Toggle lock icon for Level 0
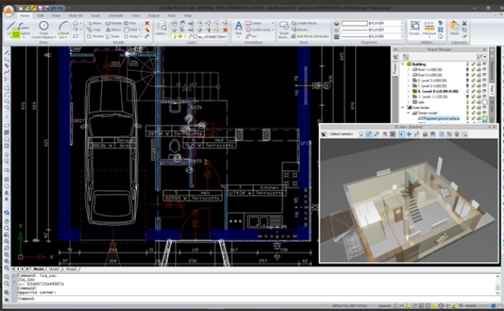504x311 pixels. pos(473,92)
